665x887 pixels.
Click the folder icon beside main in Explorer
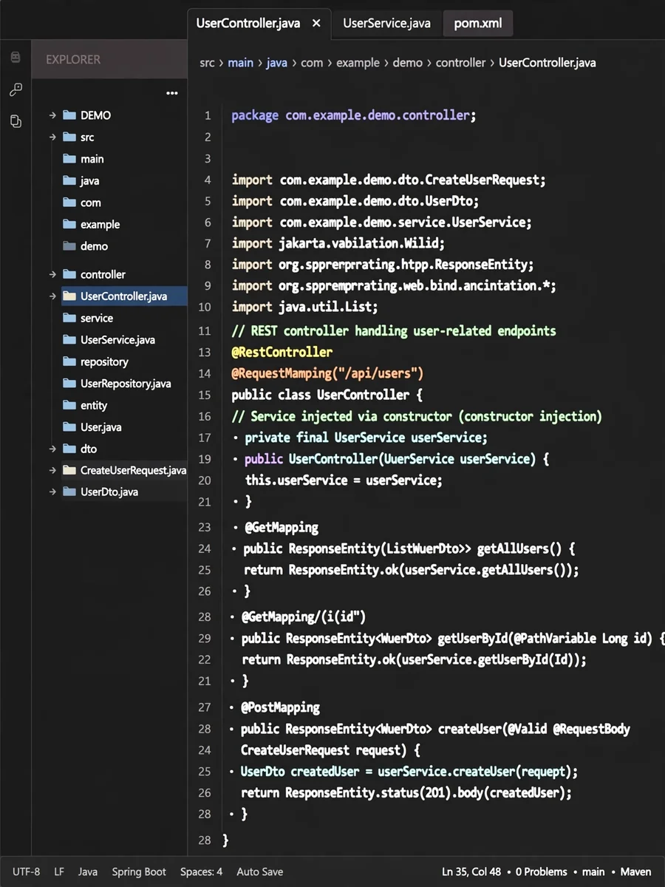pos(69,159)
